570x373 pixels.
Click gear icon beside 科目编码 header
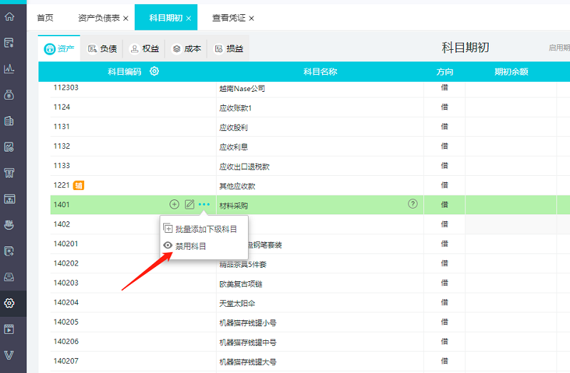click(155, 71)
